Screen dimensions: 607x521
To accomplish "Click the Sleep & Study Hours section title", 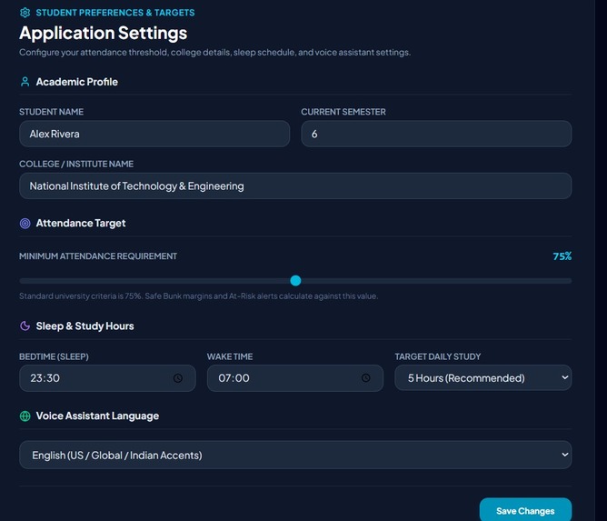I will [x=85, y=326].
